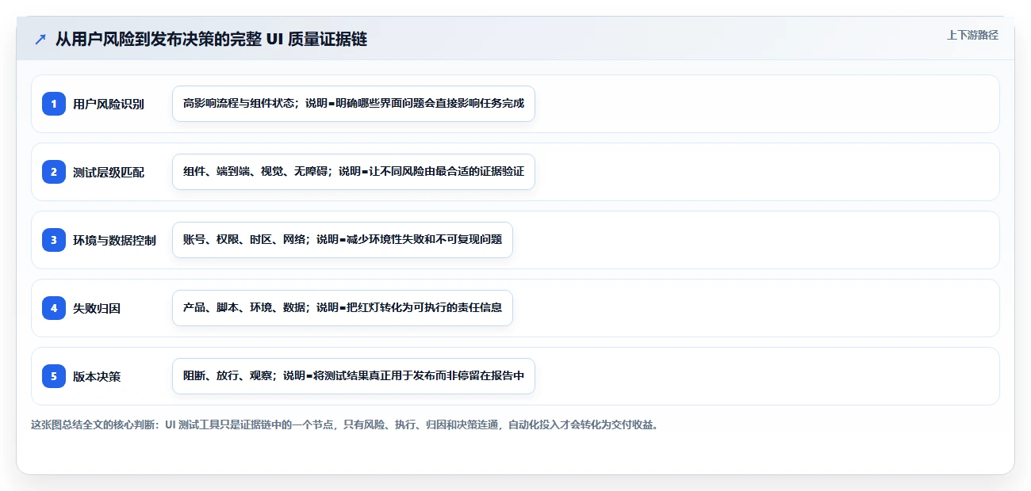
Task: Click the description box starting 组件、端到端、视觉、无障碍
Action: 354,172
